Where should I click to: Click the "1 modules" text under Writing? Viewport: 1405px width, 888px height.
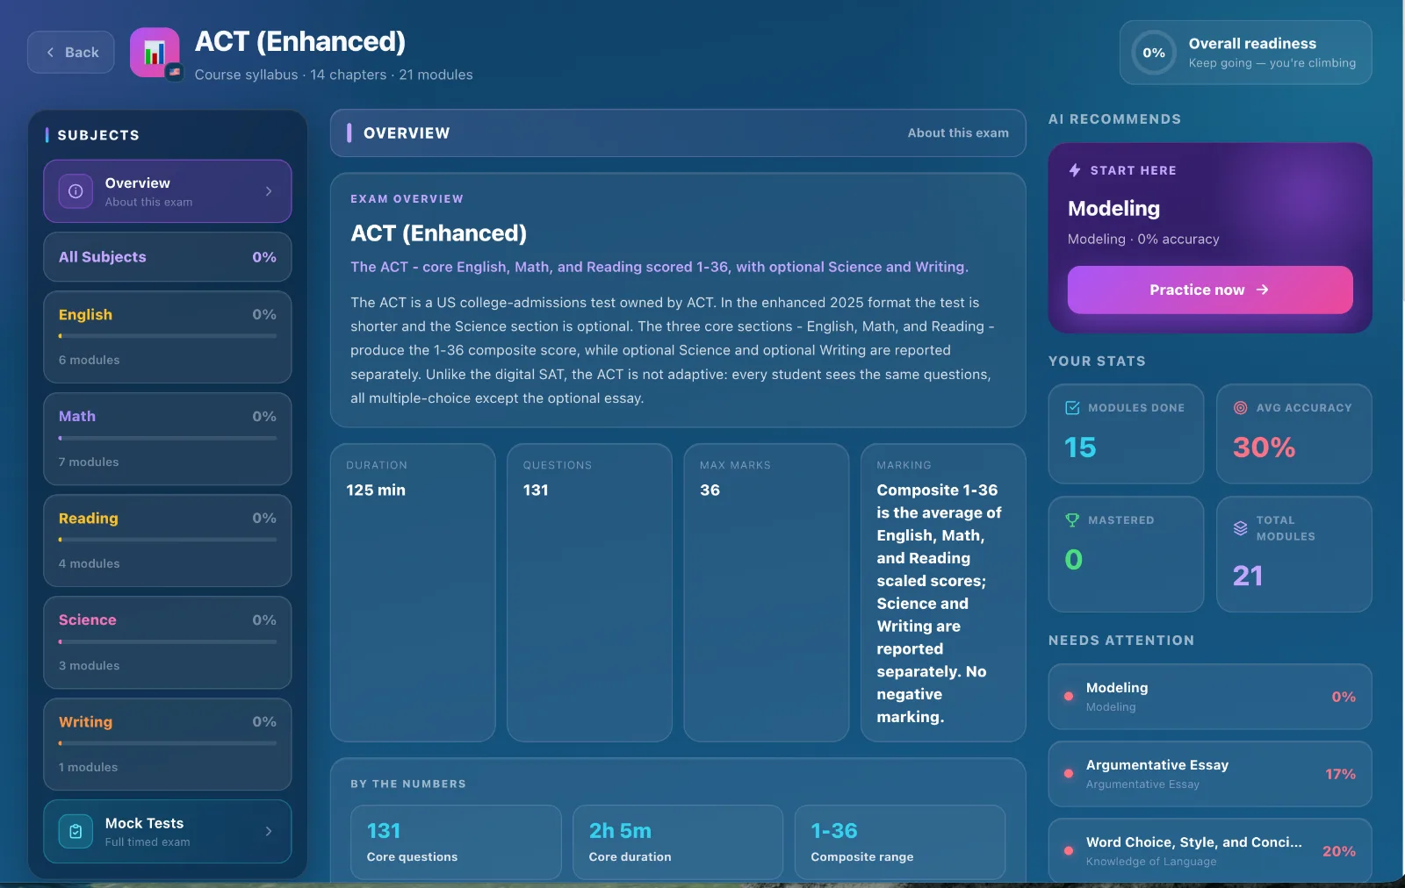(x=88, y=767)
